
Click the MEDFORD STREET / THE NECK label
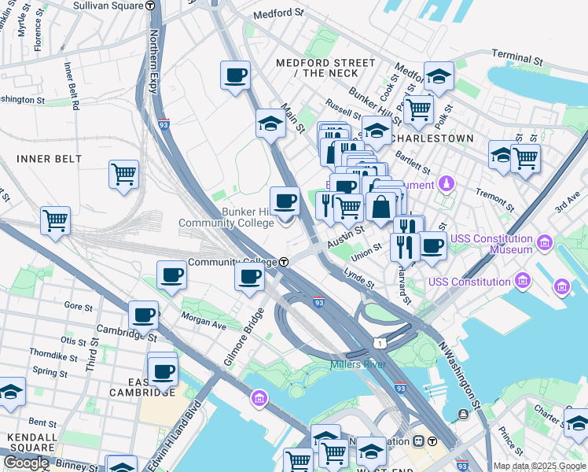pyautogui.click(x=326, y=68)
